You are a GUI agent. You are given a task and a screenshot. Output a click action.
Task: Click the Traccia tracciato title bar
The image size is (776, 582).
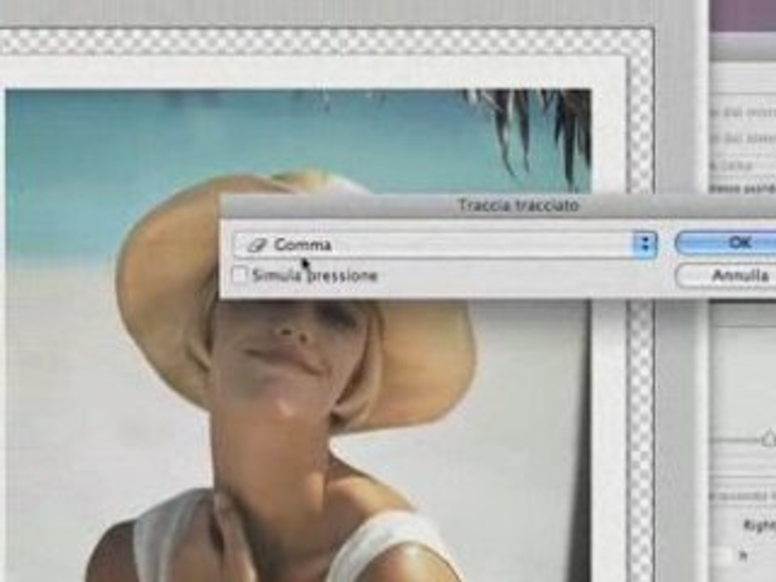497,206
